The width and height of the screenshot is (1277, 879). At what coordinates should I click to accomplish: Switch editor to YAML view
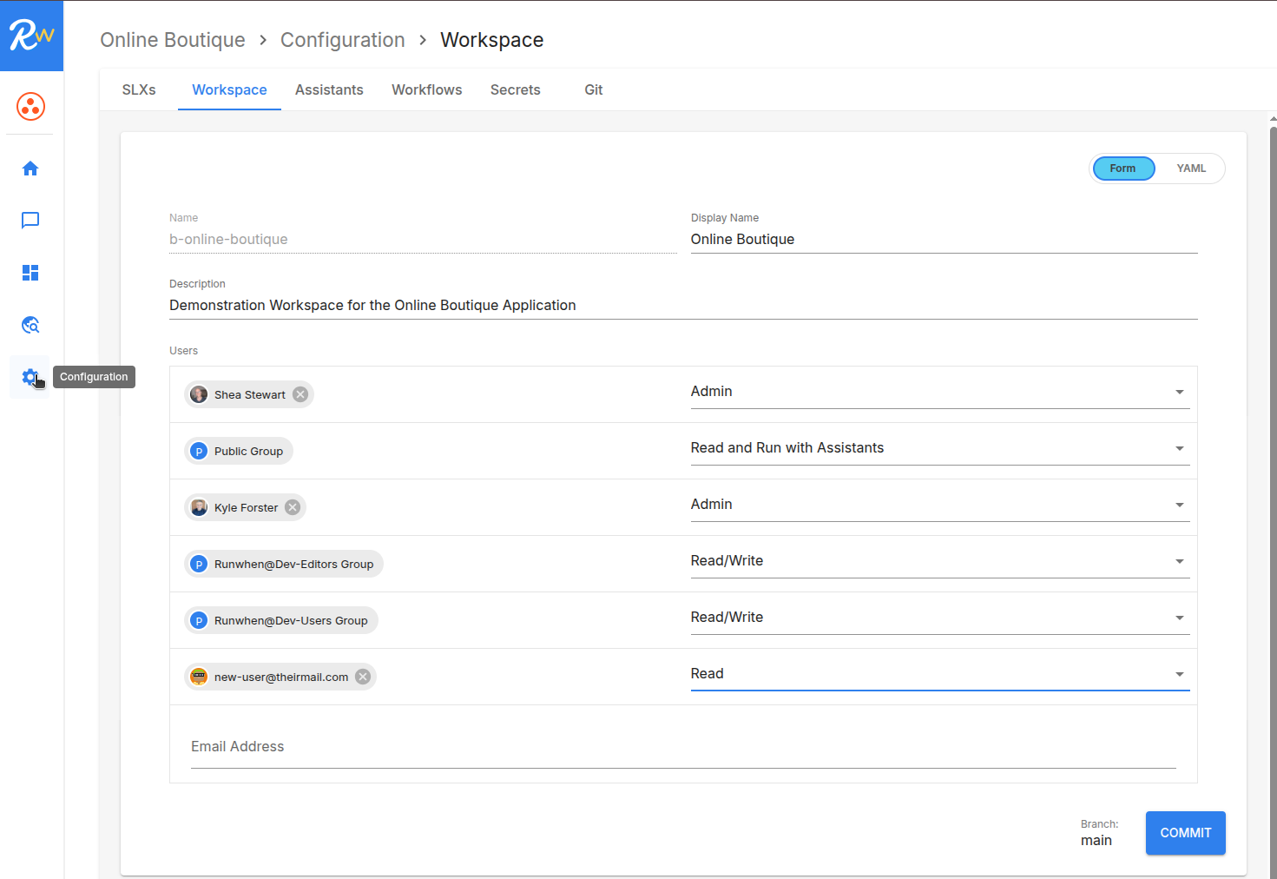1190,169
